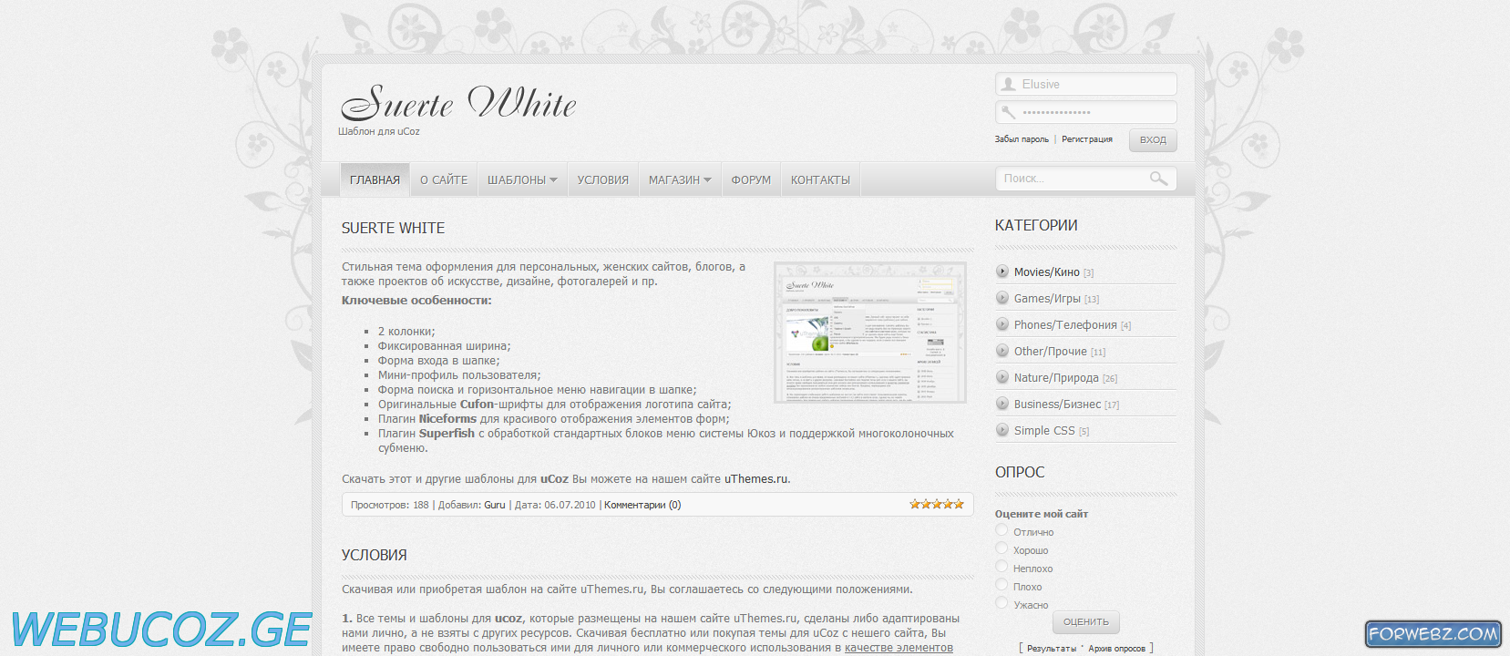1510x656 pixels.
Task: Click arrow icon beside Business/Бизнес
Action: click(1002, 404)
